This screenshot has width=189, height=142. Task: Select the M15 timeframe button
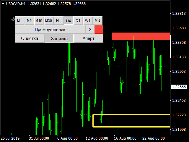pyautogui.click(x=39, y=20)
